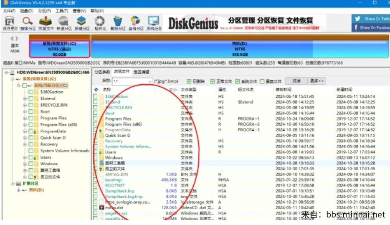Click the 保存更改 (Save Changes) toolbar icon
The width and height of the screenshot is (390, 225).
point(9,23)
